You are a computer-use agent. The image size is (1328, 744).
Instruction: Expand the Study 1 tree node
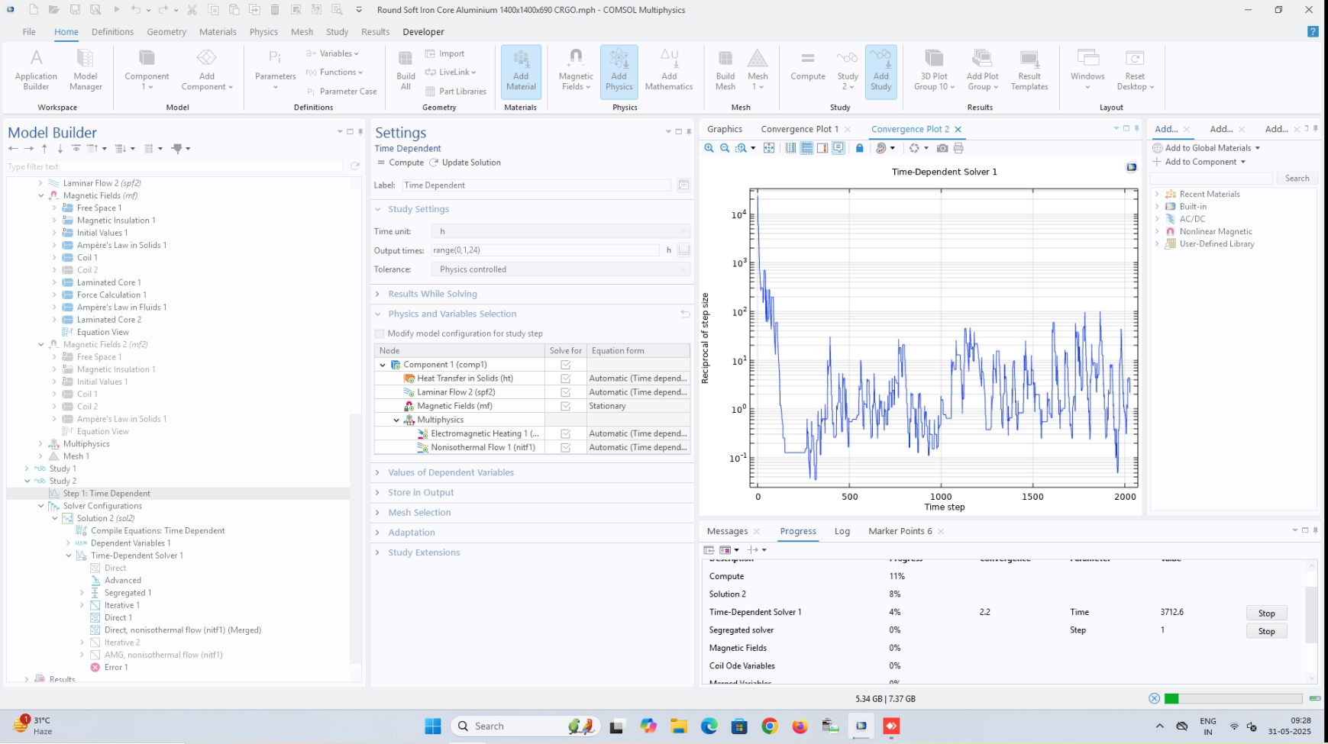pyautogui.click(x=27, y=469)
